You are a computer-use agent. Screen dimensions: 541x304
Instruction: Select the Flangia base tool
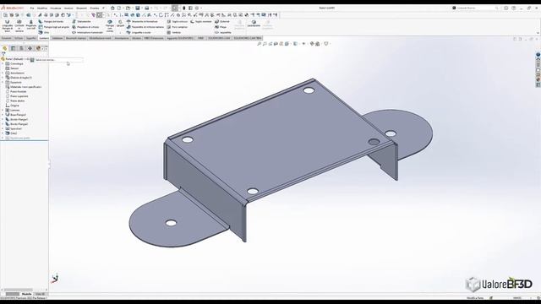[x=8, y=26]
